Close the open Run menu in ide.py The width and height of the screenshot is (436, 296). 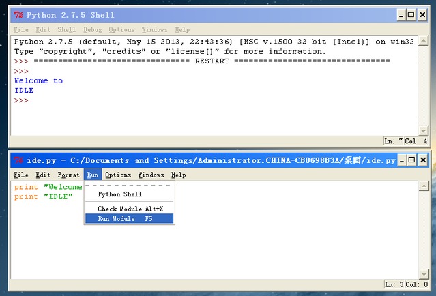pos(93,175)
